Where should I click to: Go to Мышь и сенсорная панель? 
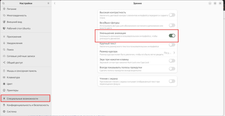(22, 71)
